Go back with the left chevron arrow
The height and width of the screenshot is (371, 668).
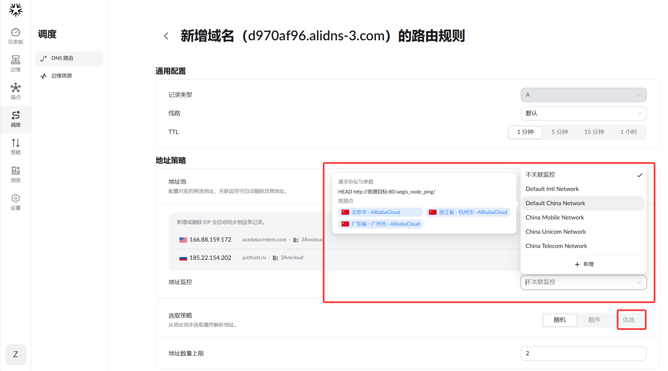(166, 36)
